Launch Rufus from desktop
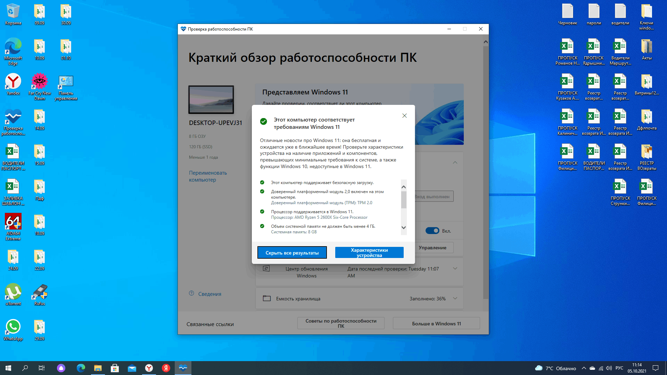 40,294
